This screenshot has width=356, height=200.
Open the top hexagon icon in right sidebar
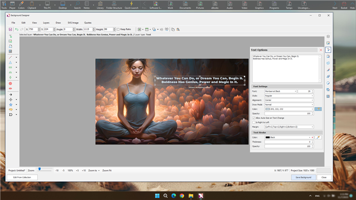328,37
